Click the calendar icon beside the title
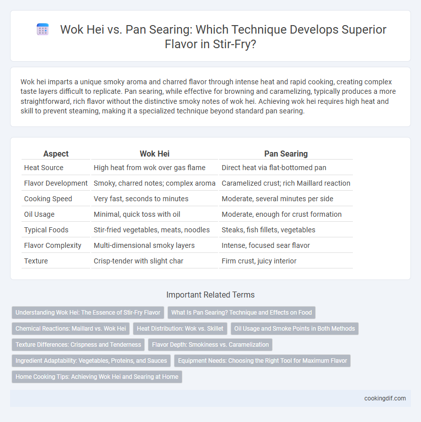The height and width of the screenshot is (422, 421). 43,29
